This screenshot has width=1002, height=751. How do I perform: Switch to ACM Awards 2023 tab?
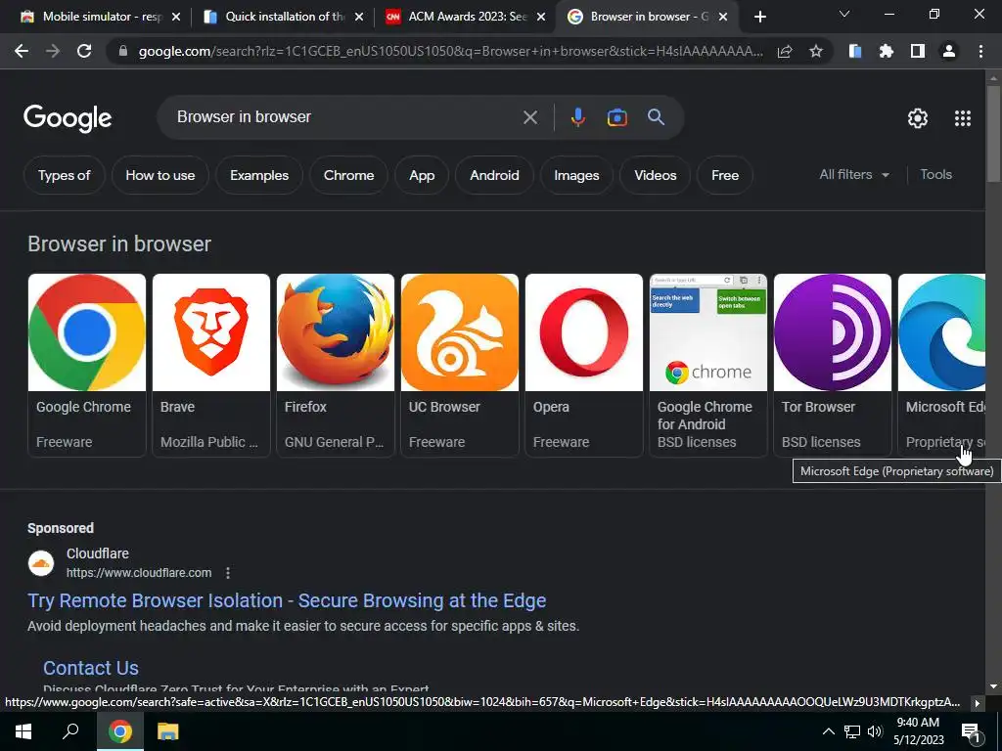click(467, 17)
